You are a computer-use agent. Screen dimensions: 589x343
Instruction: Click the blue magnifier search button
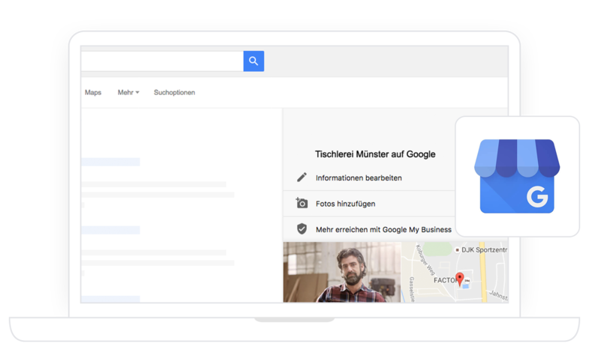pos(254,61)
